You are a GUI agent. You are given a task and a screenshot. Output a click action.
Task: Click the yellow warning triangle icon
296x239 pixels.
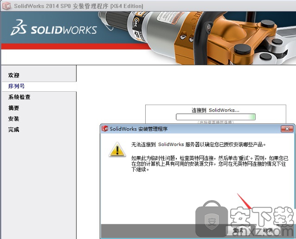point(117,150)
